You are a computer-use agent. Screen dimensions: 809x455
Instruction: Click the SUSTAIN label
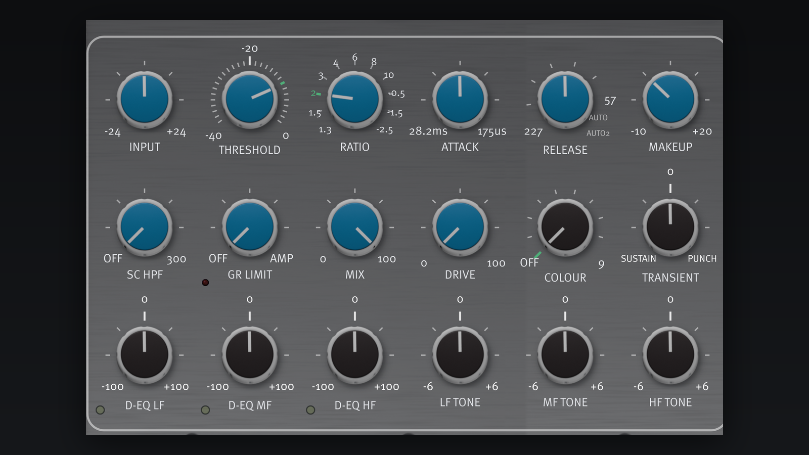(x=639, y=258)
